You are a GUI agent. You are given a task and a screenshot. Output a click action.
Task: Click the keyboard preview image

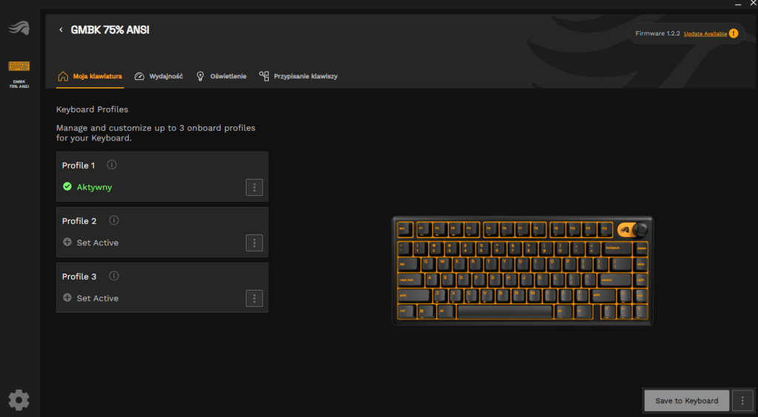[522, 271]
